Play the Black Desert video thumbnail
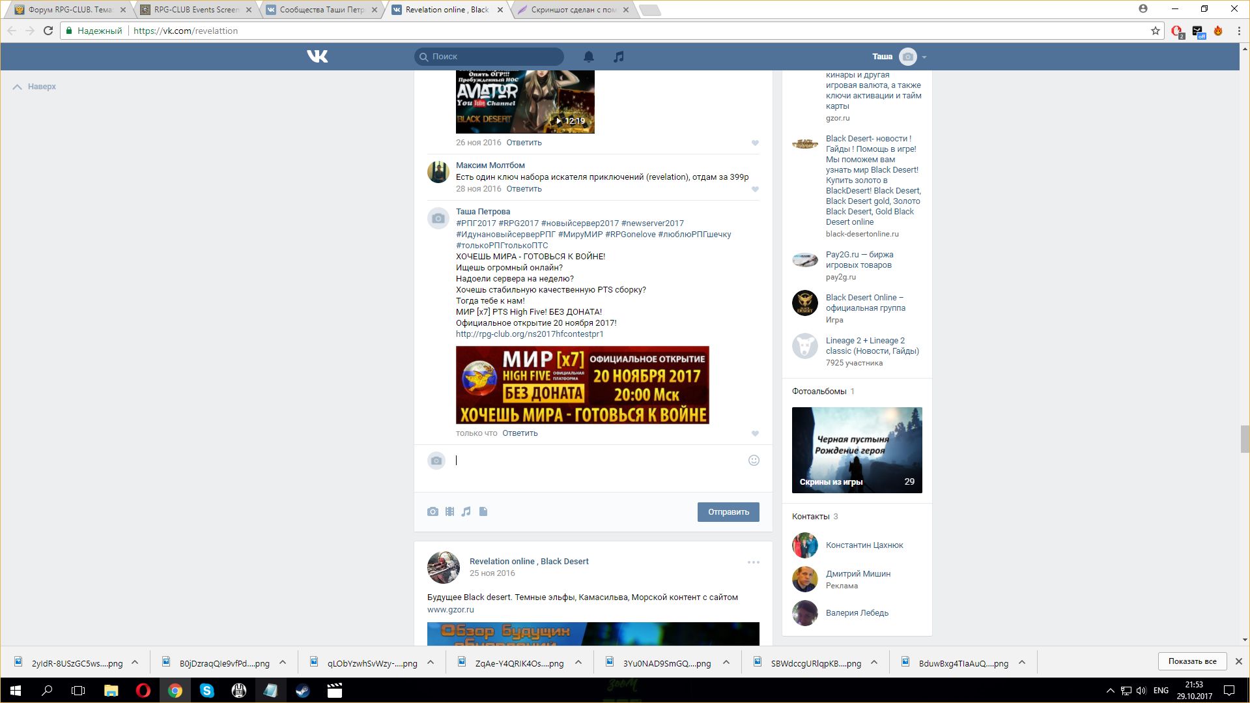 coord(525,102)
